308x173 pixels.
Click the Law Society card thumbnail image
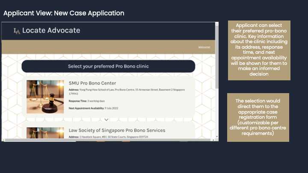pos(45,133)
